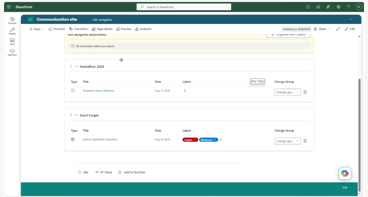Collapse the Don't Forget group
This screenshot has height=197, width=368.
[76, 115]
